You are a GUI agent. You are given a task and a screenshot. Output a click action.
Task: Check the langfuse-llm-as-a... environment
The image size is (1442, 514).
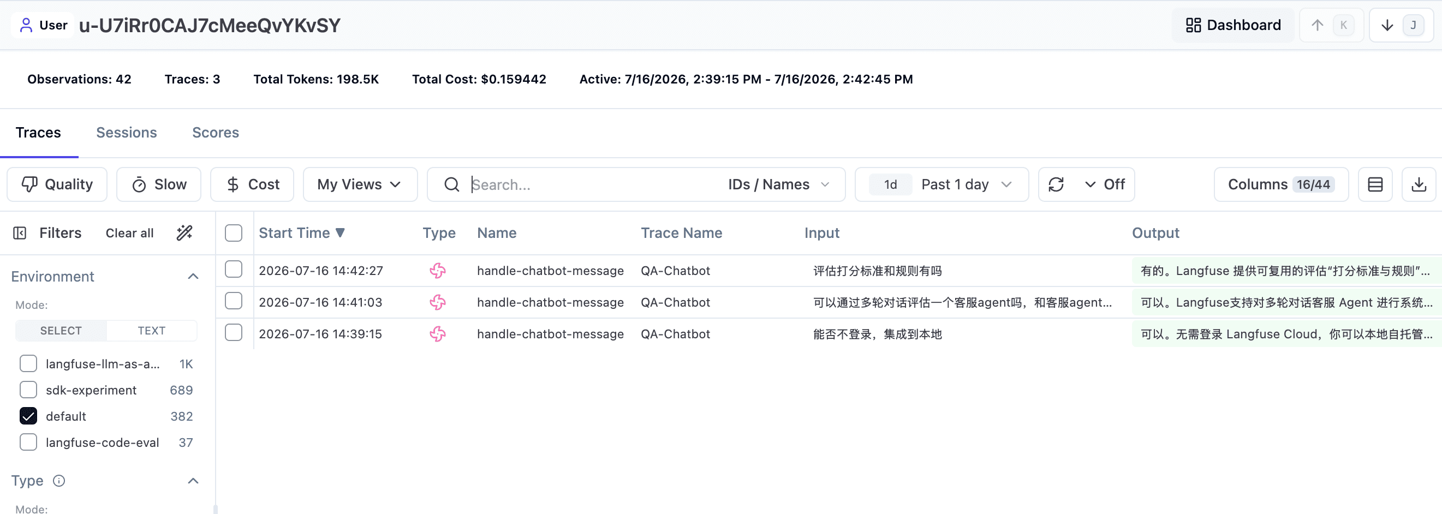[28, 364]
